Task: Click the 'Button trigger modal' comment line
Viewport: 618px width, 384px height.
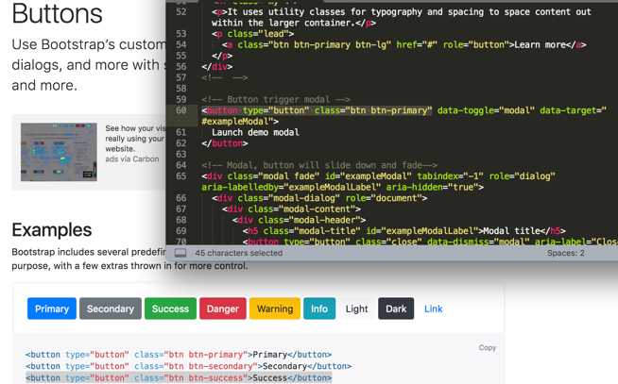Action: coord(276,99)
